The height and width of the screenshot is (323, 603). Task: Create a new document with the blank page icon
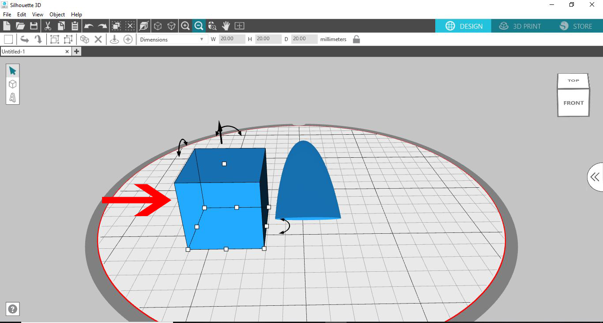click(7, 26)
